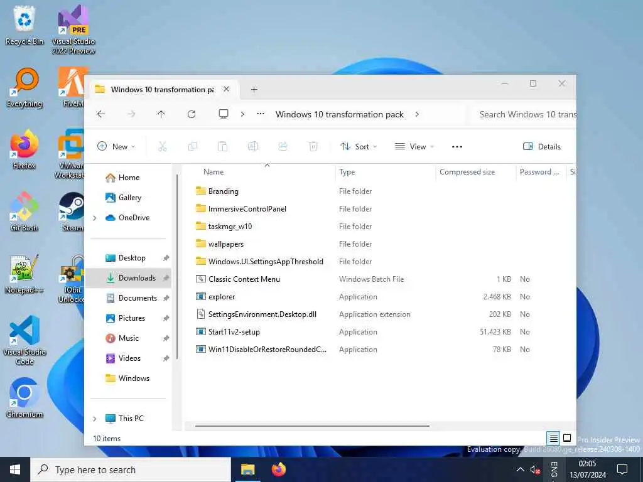Show hidden system tray icons
The width and height of the screenshot is (643, 482).
(520, 469)
